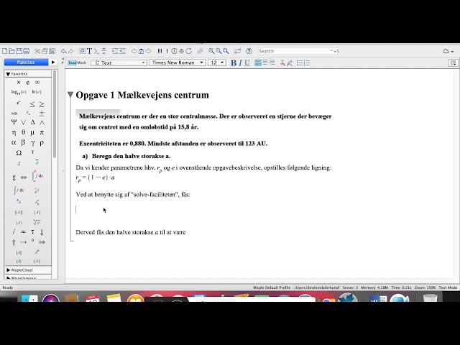Go to the home page via house icon
This screenshot has width=460, height=345.
point(141,51)
